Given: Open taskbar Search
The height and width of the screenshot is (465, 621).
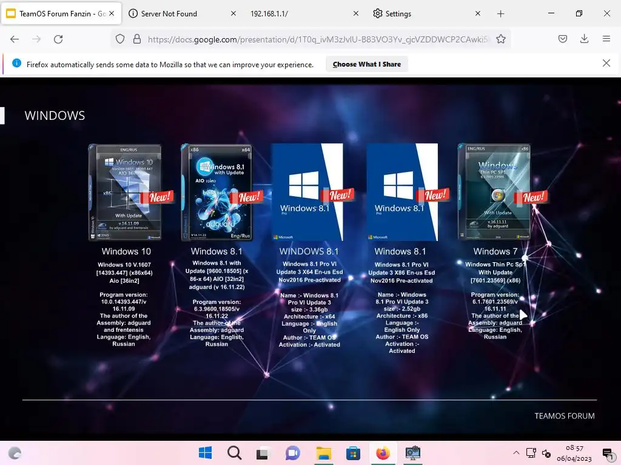Looking at the screenshot, I should pyautogui.click(x=235, y=453).
